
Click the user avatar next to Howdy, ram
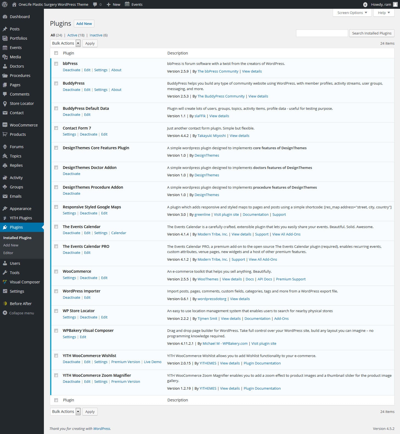tap(395, 4)
